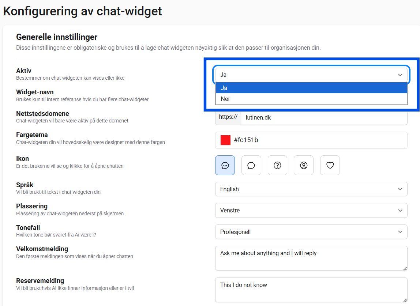
Task: Click the Reservemelding text area
Action: click(x=311, y=290)
